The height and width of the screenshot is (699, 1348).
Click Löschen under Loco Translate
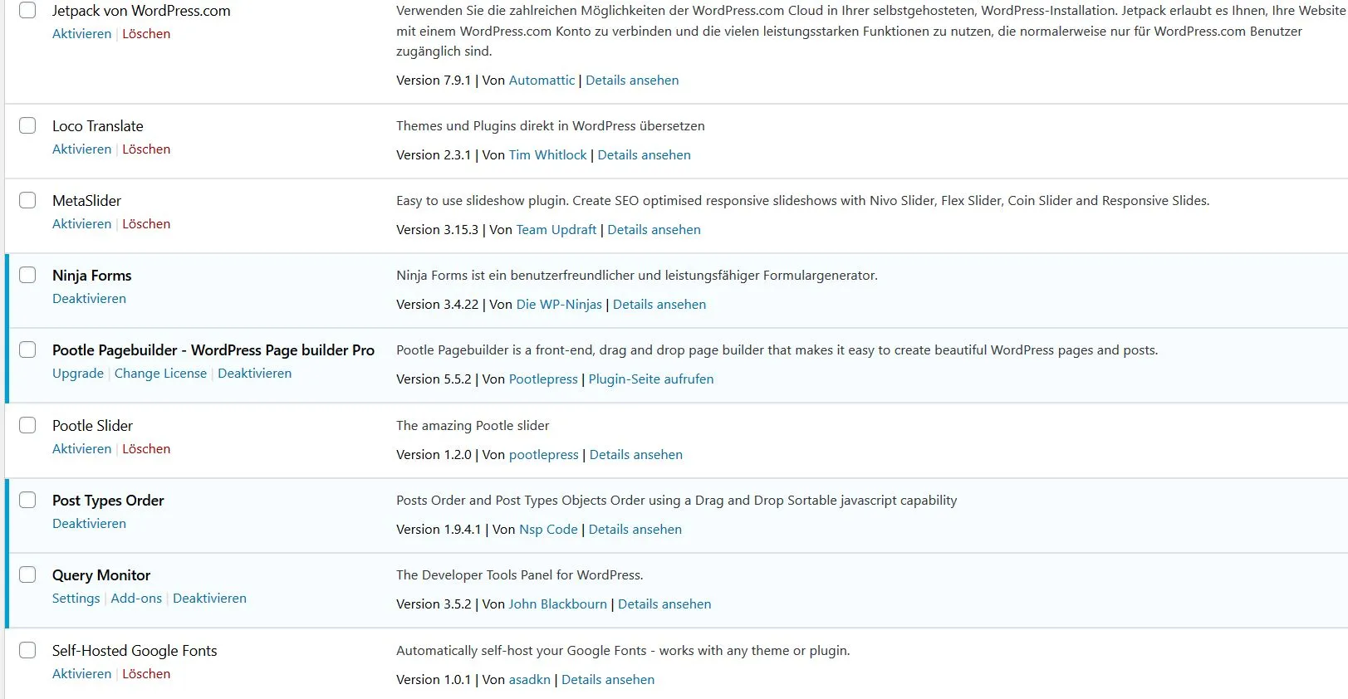click(x=146, y=149)
